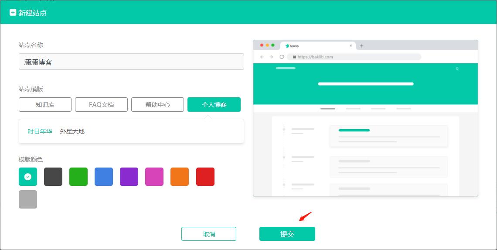Click the 提交 button

coord(287,234)
